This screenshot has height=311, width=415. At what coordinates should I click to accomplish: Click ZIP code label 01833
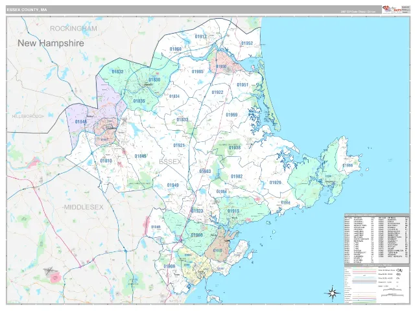click(182, 119)
